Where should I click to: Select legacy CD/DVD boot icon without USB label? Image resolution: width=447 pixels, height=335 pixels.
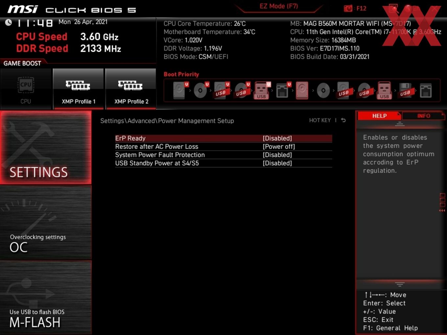click(323, 90)
